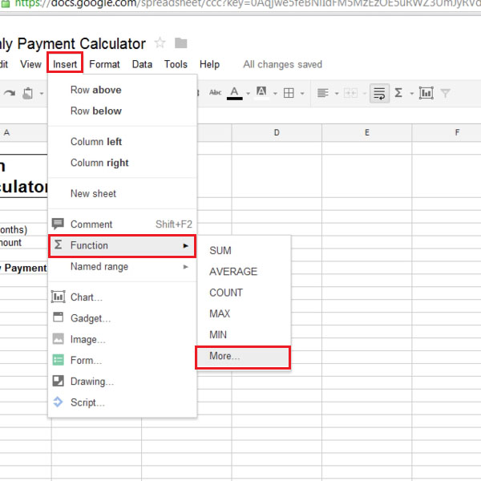The width and height of the screenshot is (481, 481).
Task: Open merge cells dropdown arrow
Action: click(365, 93)
